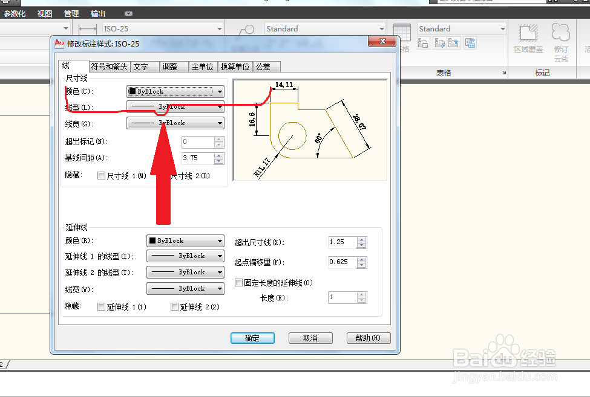Image resolution: width=590 pixels, height=397 pixels.
Task: Increase 基线间距 with the up spinner
Action: 219,155
